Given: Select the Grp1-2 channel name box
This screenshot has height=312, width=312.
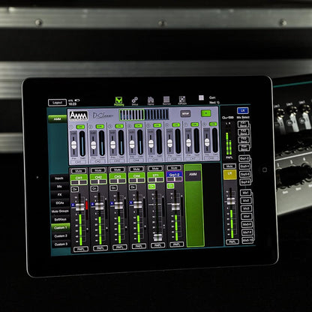Looking at the screenshot, I should coord(174,176).
